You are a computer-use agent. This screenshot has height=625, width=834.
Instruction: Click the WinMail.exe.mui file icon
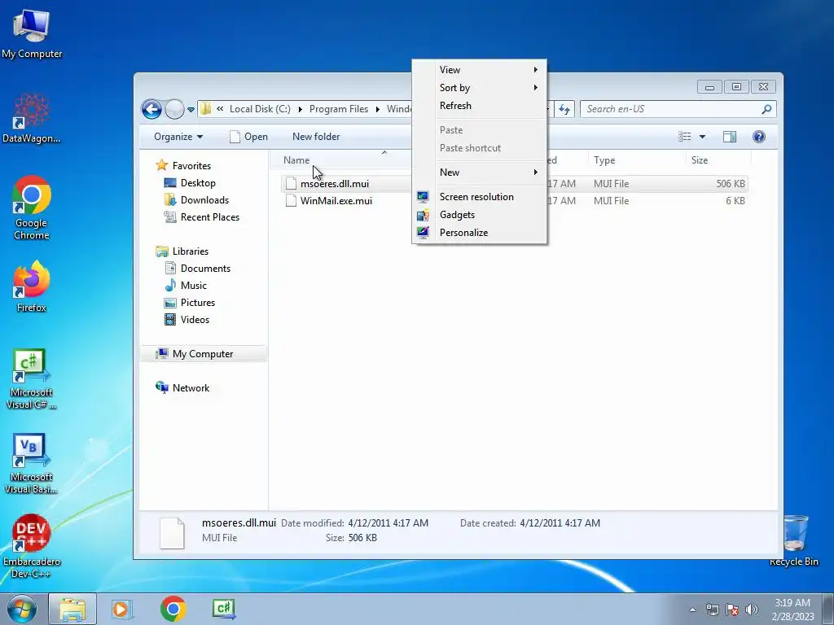pyautogui.click(x=291, y=201)
